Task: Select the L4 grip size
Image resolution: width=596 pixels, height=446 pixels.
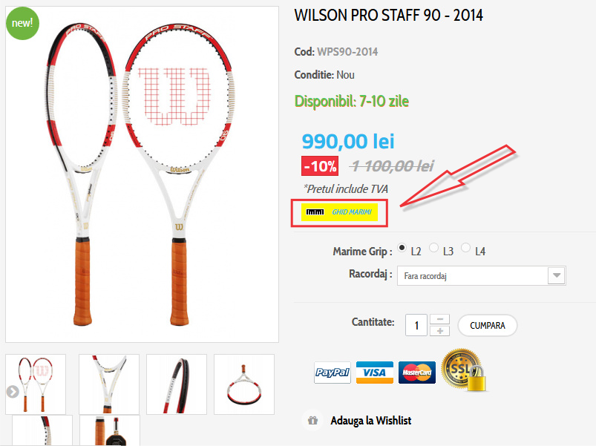Action: click(465, 248)
